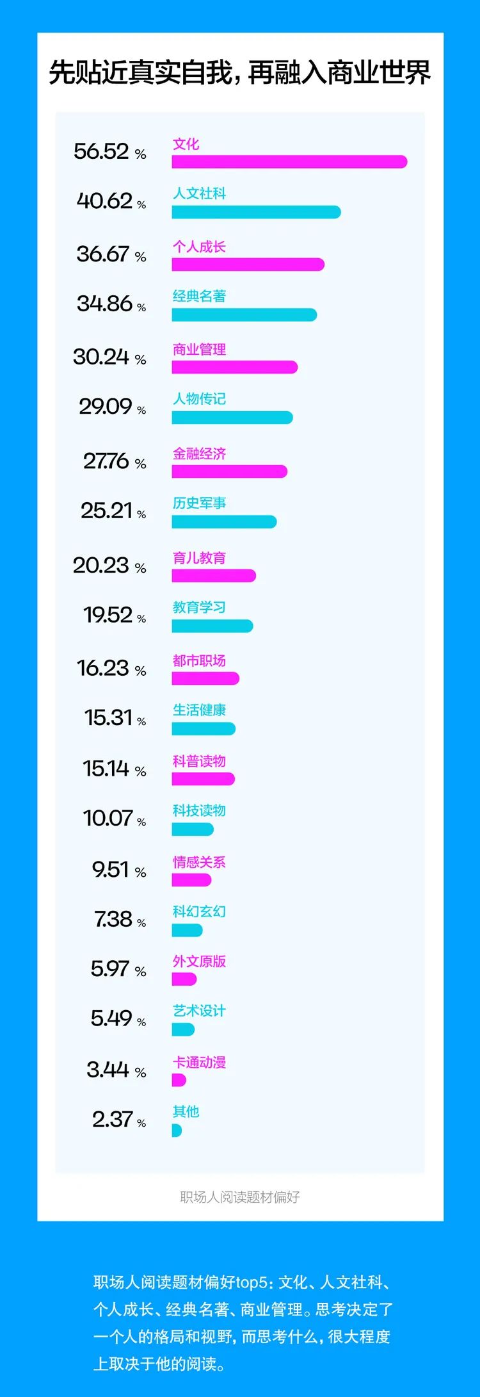Click the magenta 文化 bar
Image resolution: width=480 pixels, height=1397 pixels.
tap(289, 161)
